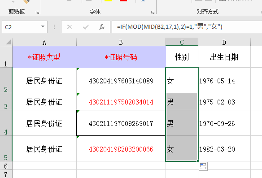The width and height of the screenshot is (262, 178).
Task: Click the fill handle of the selection
Action: click(x=198, y=161)
